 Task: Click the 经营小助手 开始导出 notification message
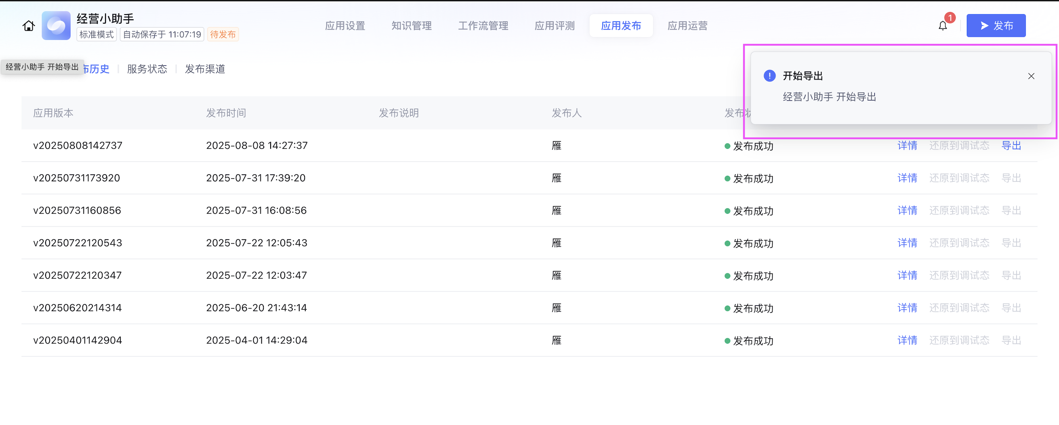(829, 97)
